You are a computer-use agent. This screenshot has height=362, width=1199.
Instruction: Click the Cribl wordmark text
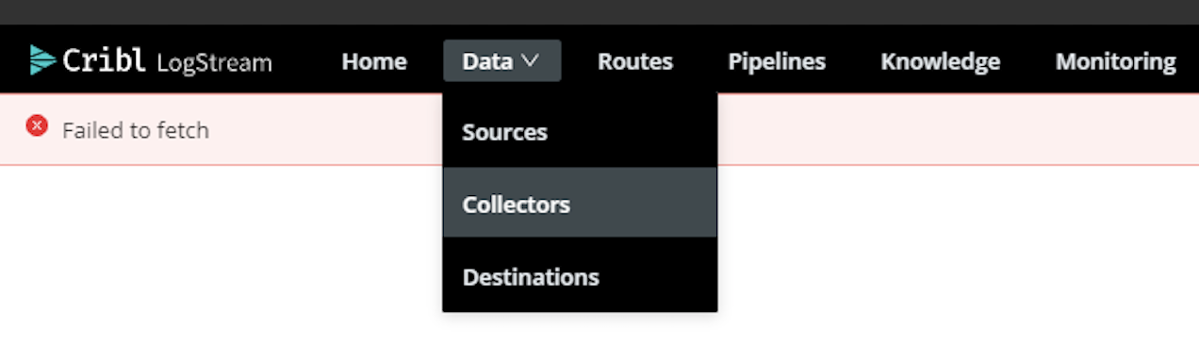point(105,61)
